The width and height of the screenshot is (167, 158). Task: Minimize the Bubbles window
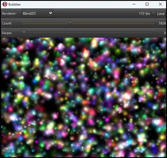point(134,4)
